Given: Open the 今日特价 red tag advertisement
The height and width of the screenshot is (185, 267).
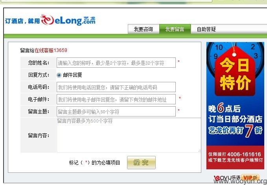Looking at the screenshot, I should [x=235, y=72].
